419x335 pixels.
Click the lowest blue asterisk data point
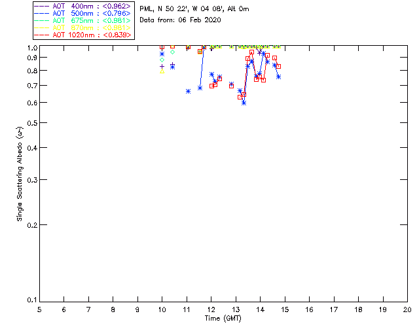coord(244,103)
